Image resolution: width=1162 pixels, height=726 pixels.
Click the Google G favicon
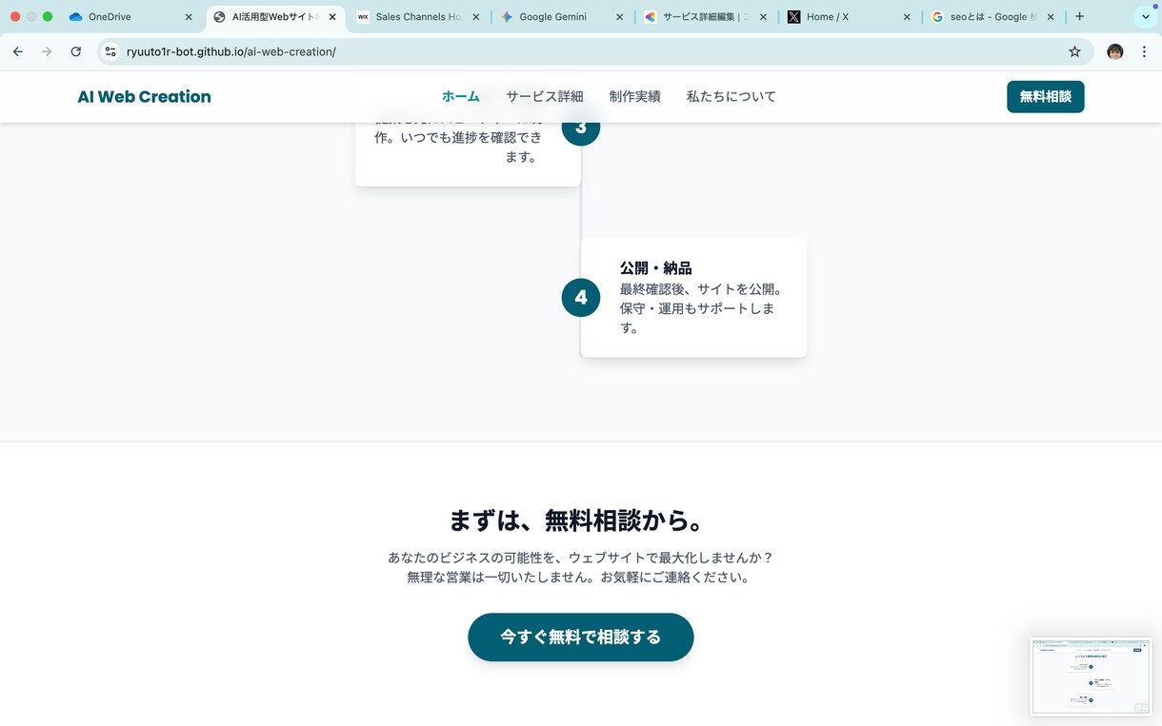937,17
